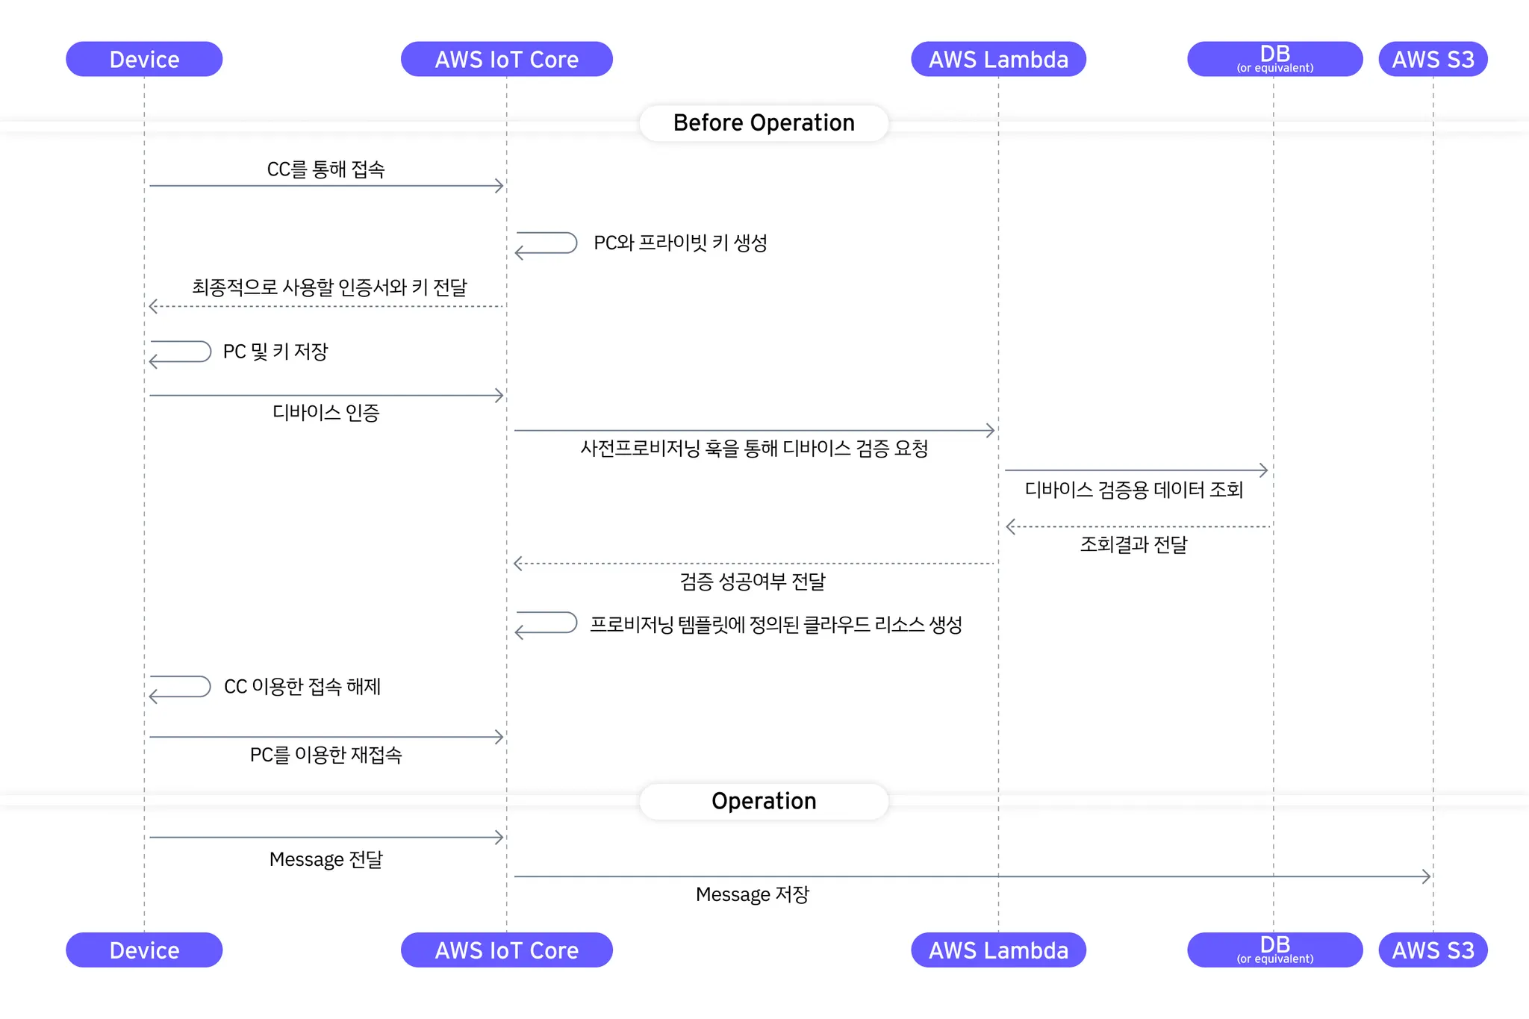Select the Device participant box in the header row
This screenshot has width=1529, height=1019.
tap(144, 60)
